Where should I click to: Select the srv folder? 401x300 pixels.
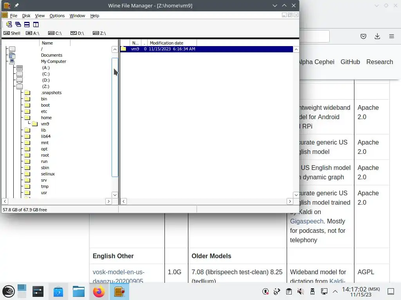(44, 180)
